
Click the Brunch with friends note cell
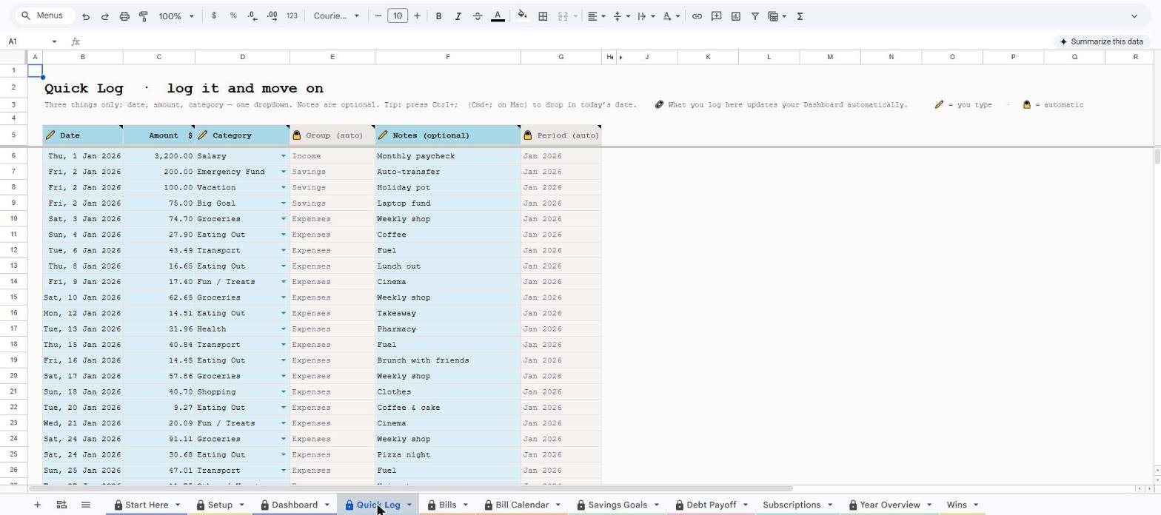pyautogui.click(x=448, y=360)
